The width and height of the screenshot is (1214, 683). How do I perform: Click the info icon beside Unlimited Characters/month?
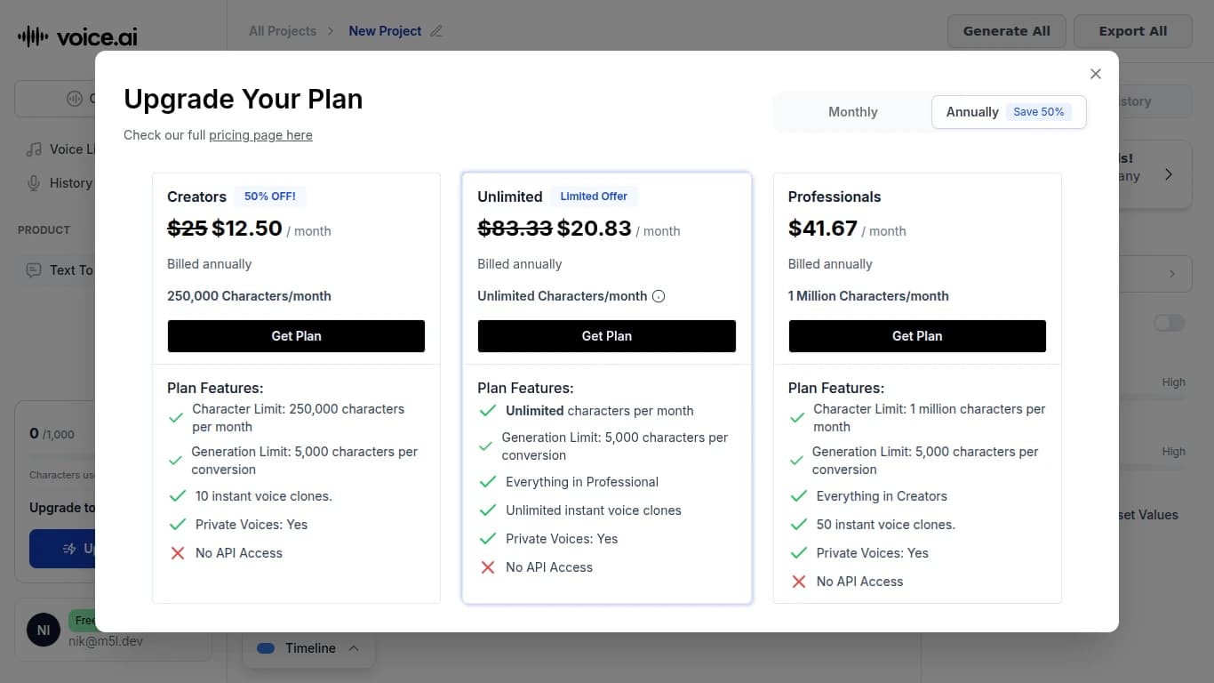pyautogui.click(x=659, y=296)
